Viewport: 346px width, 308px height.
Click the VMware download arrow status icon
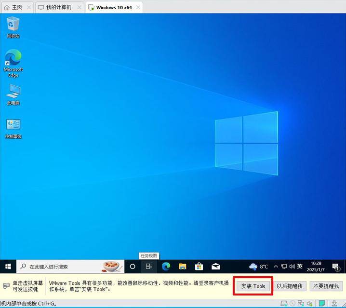click(x=334, y=303)
